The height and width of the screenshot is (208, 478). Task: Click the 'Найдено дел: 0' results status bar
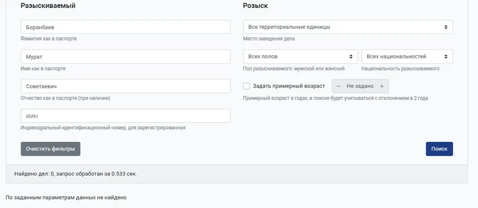(76, 174)
